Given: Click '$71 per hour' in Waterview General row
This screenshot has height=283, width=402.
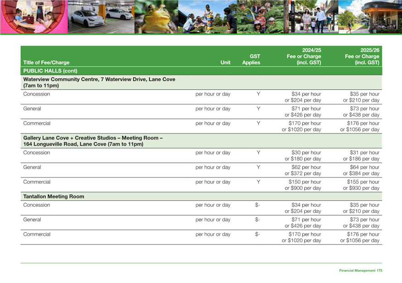Looking at the screenshot, I should pos(306,108).
